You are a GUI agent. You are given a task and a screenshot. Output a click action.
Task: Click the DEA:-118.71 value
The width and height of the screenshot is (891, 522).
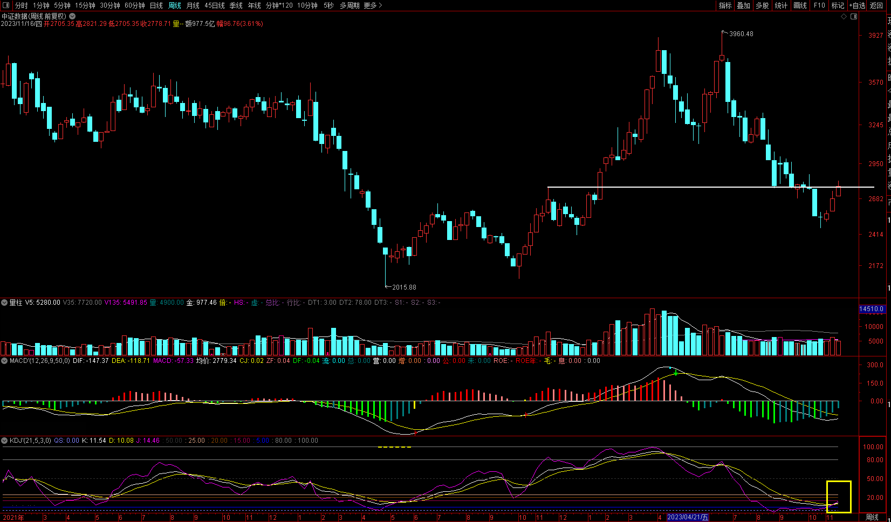click(131, 361)
